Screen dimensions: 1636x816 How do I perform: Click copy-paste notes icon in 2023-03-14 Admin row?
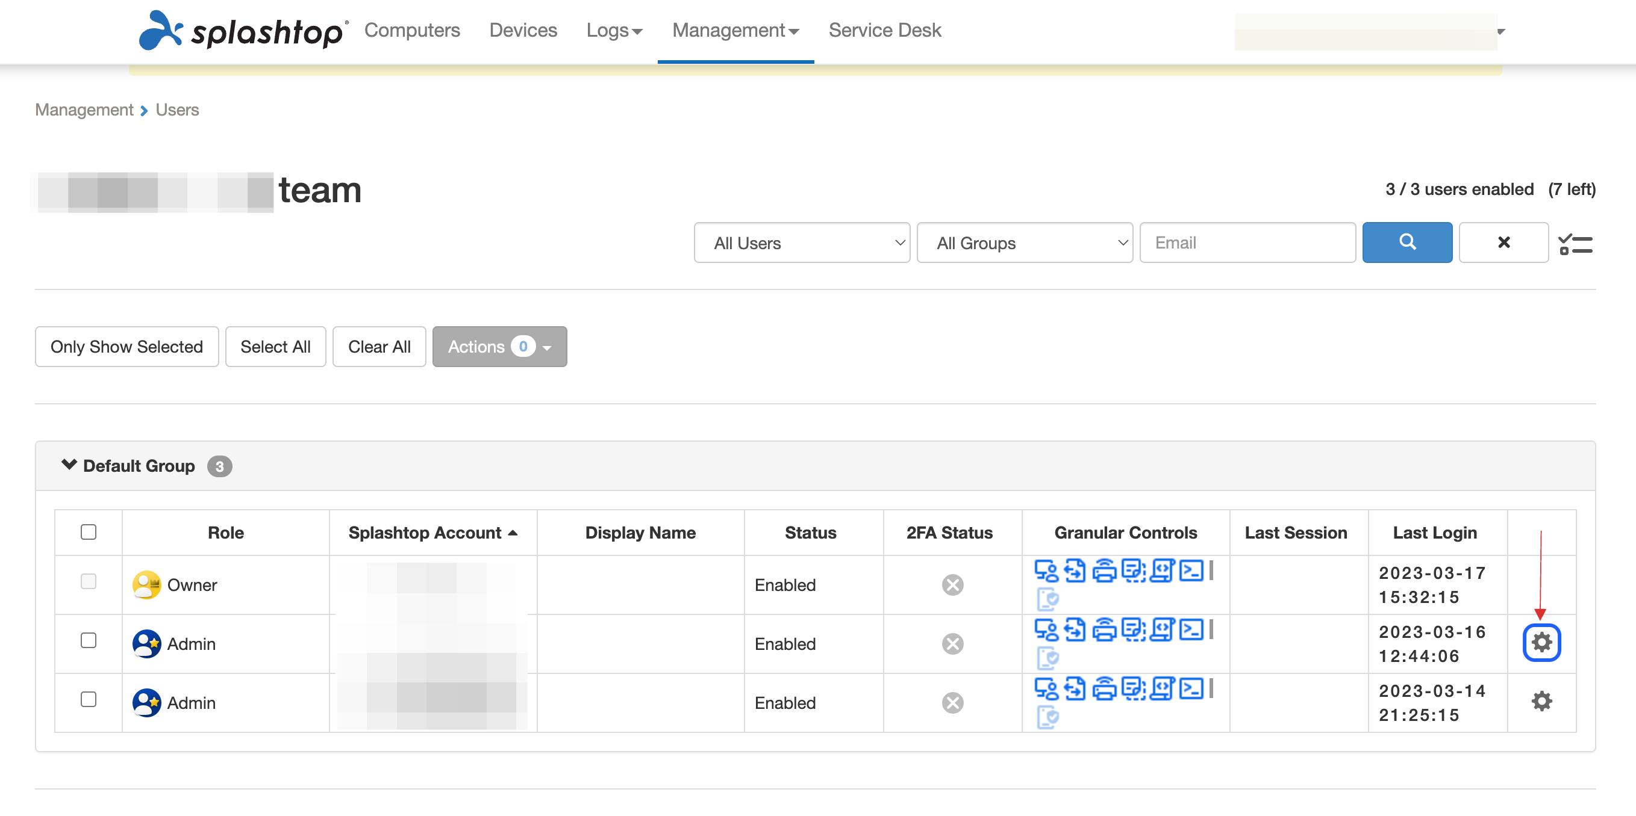pos(1133,688)
